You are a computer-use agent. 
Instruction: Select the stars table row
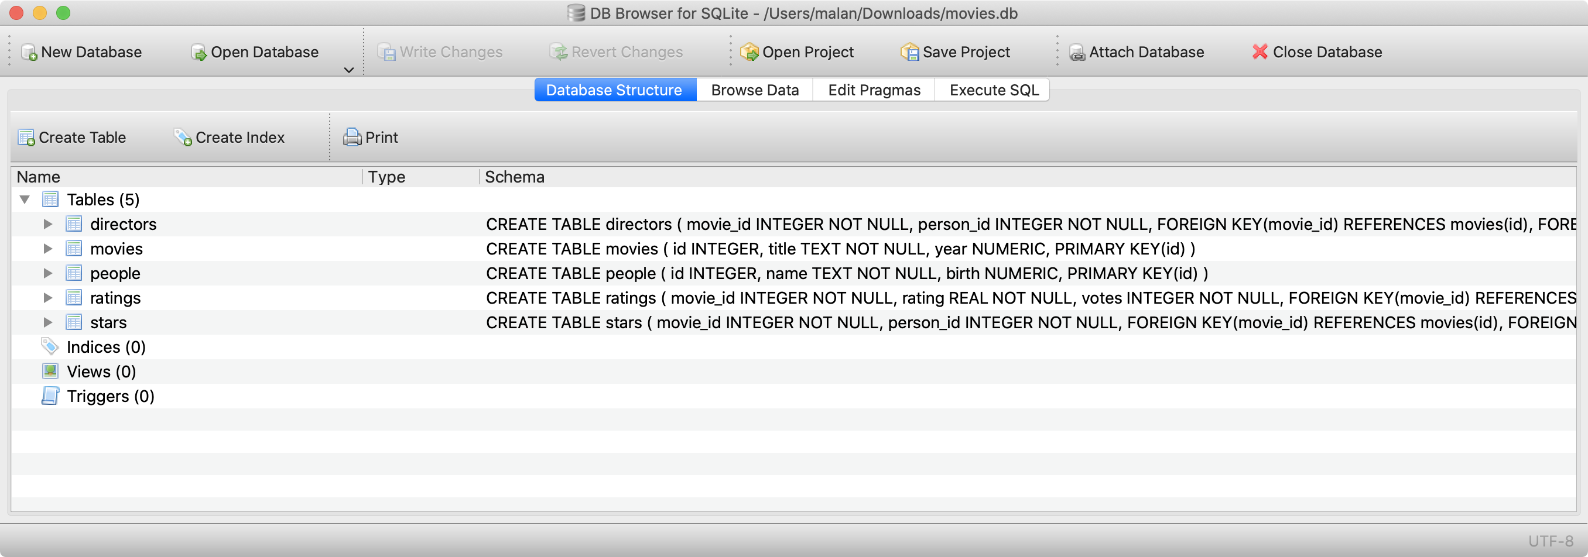pos(108,322)
